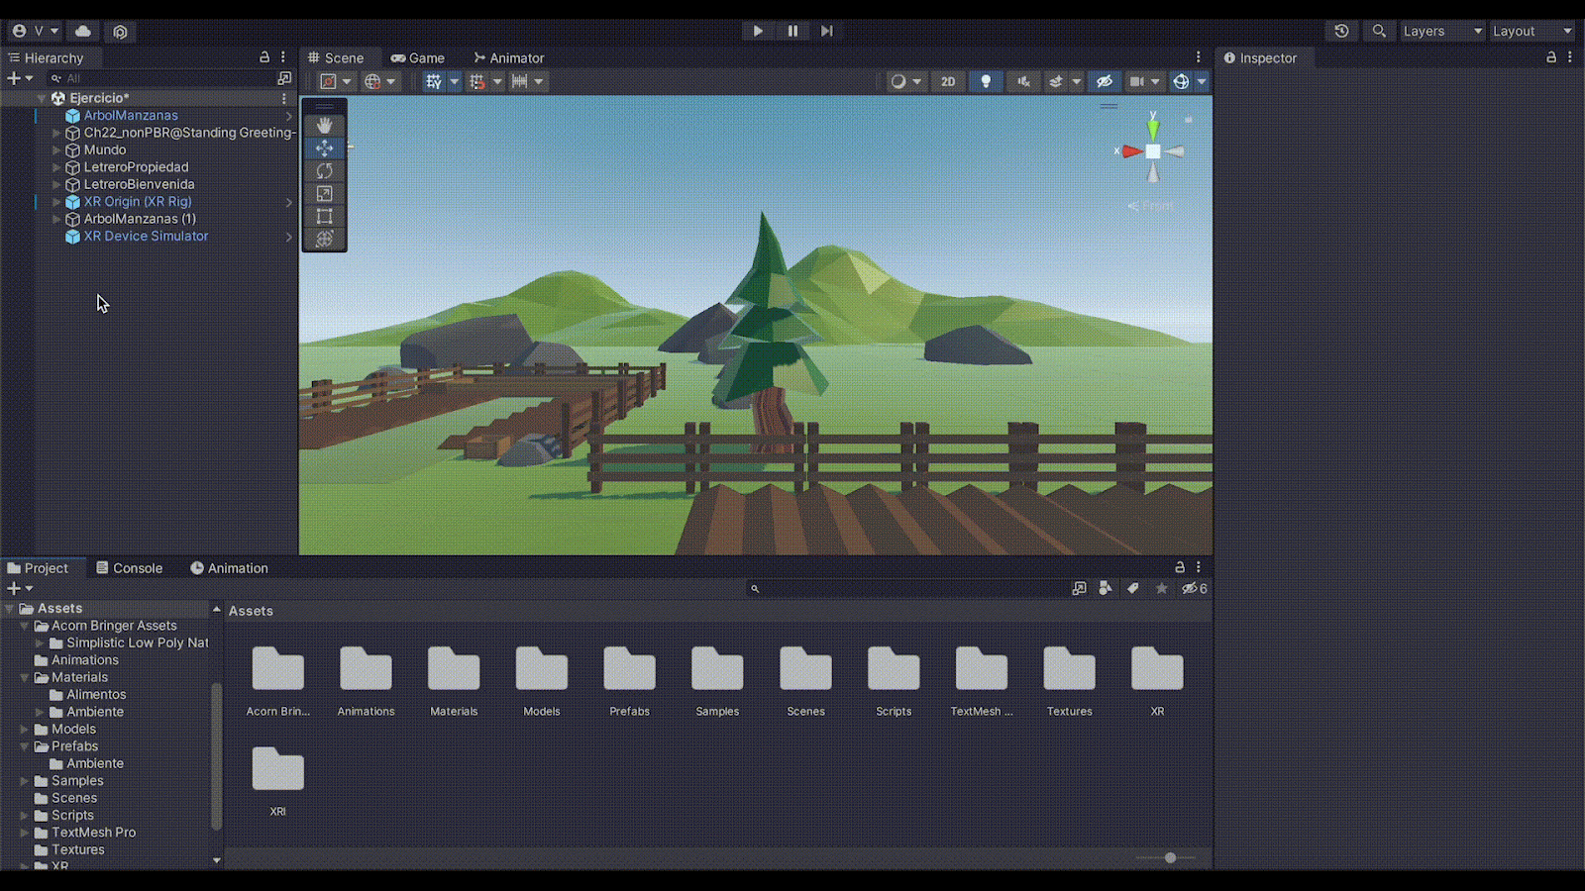Toggle scene lighting on or off

click(986, 81)
